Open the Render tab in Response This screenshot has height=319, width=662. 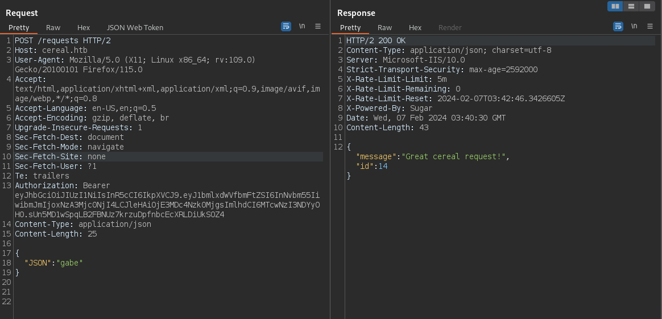[x=450, y=27]
